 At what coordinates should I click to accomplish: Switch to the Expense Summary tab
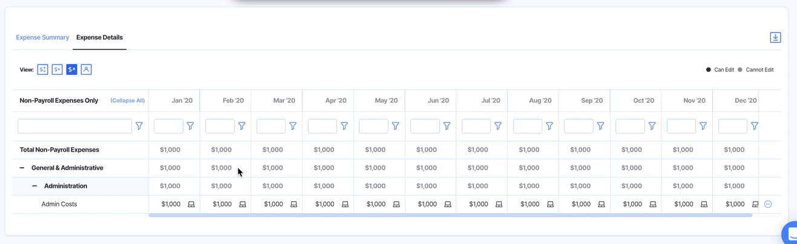tap(42, 37)
